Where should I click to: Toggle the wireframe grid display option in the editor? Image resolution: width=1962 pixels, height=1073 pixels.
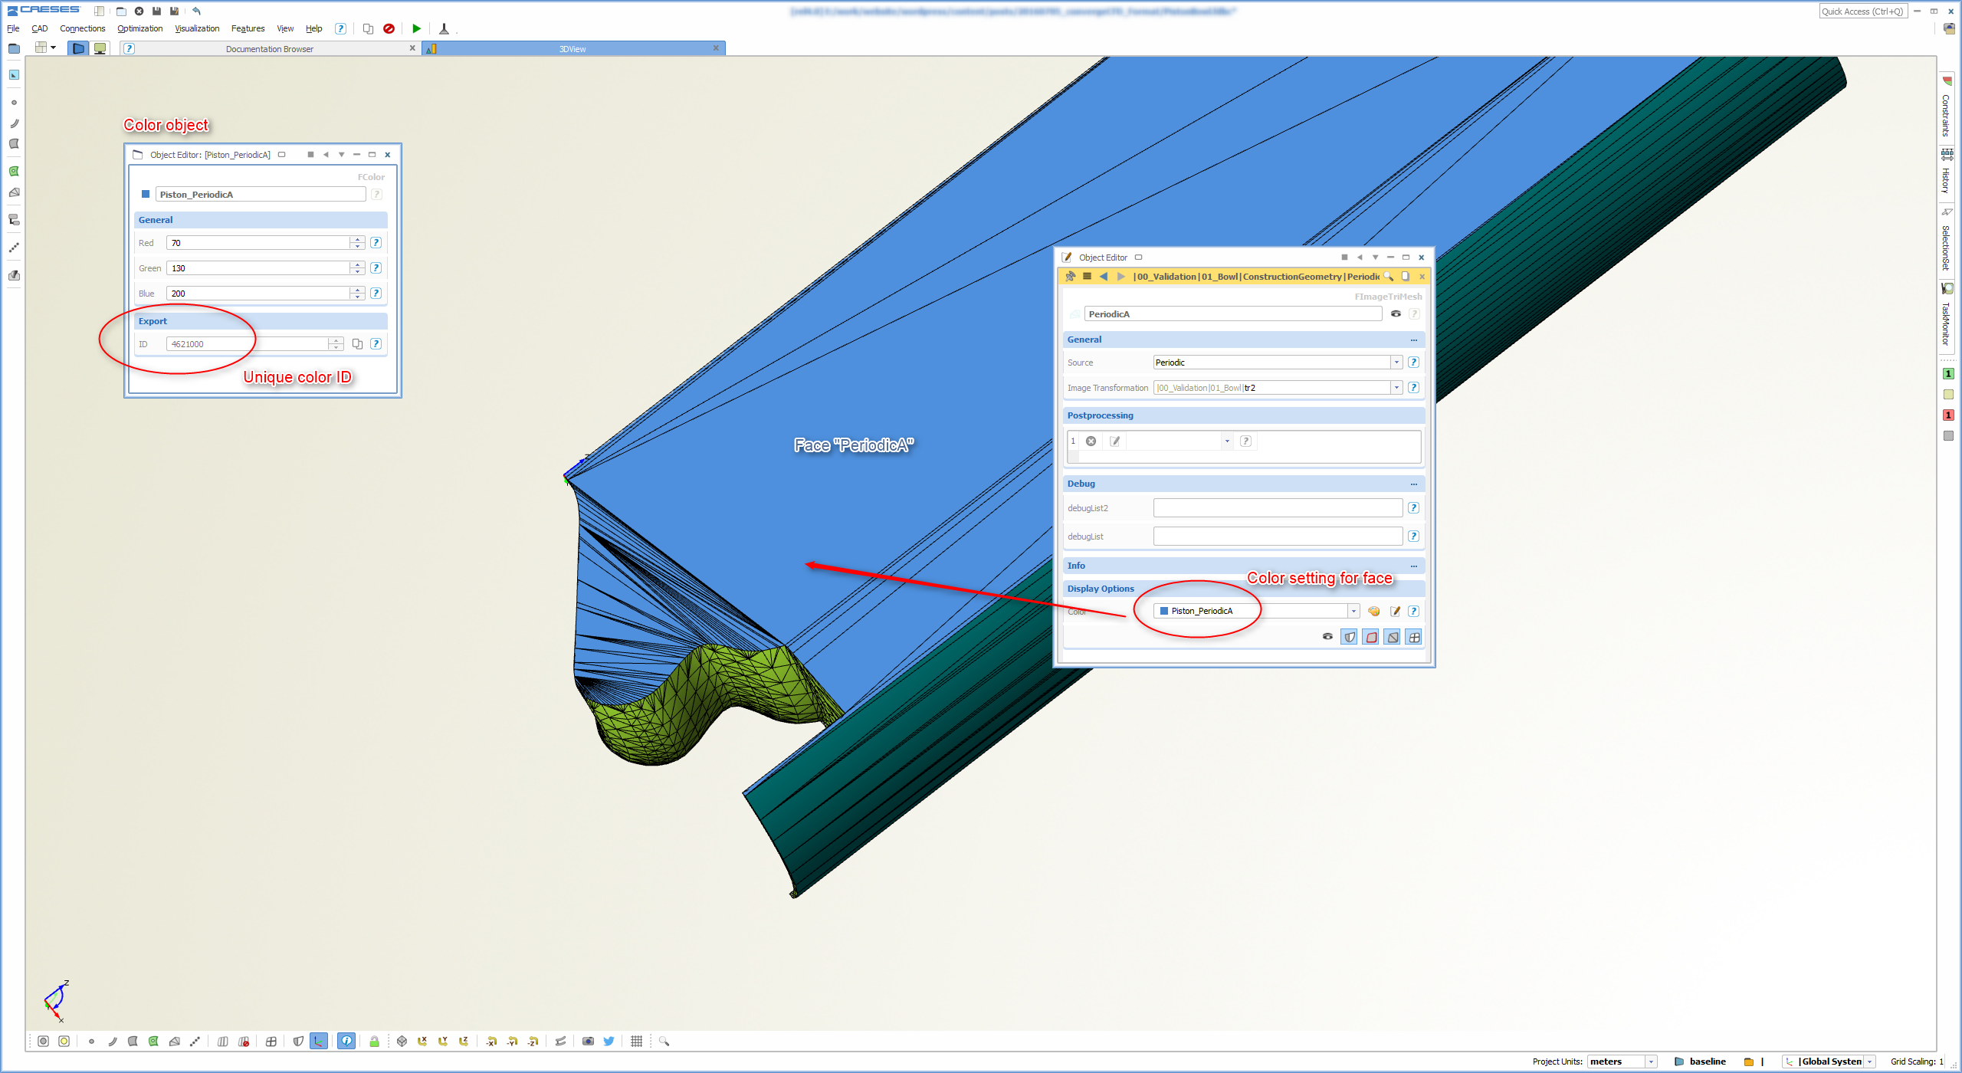1414,637
